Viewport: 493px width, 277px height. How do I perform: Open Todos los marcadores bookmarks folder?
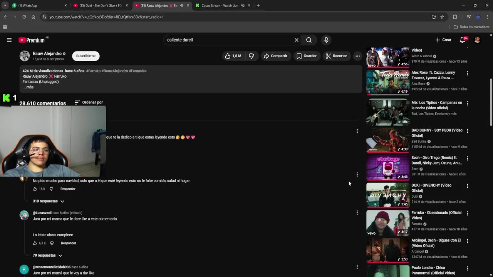[471, 27]
